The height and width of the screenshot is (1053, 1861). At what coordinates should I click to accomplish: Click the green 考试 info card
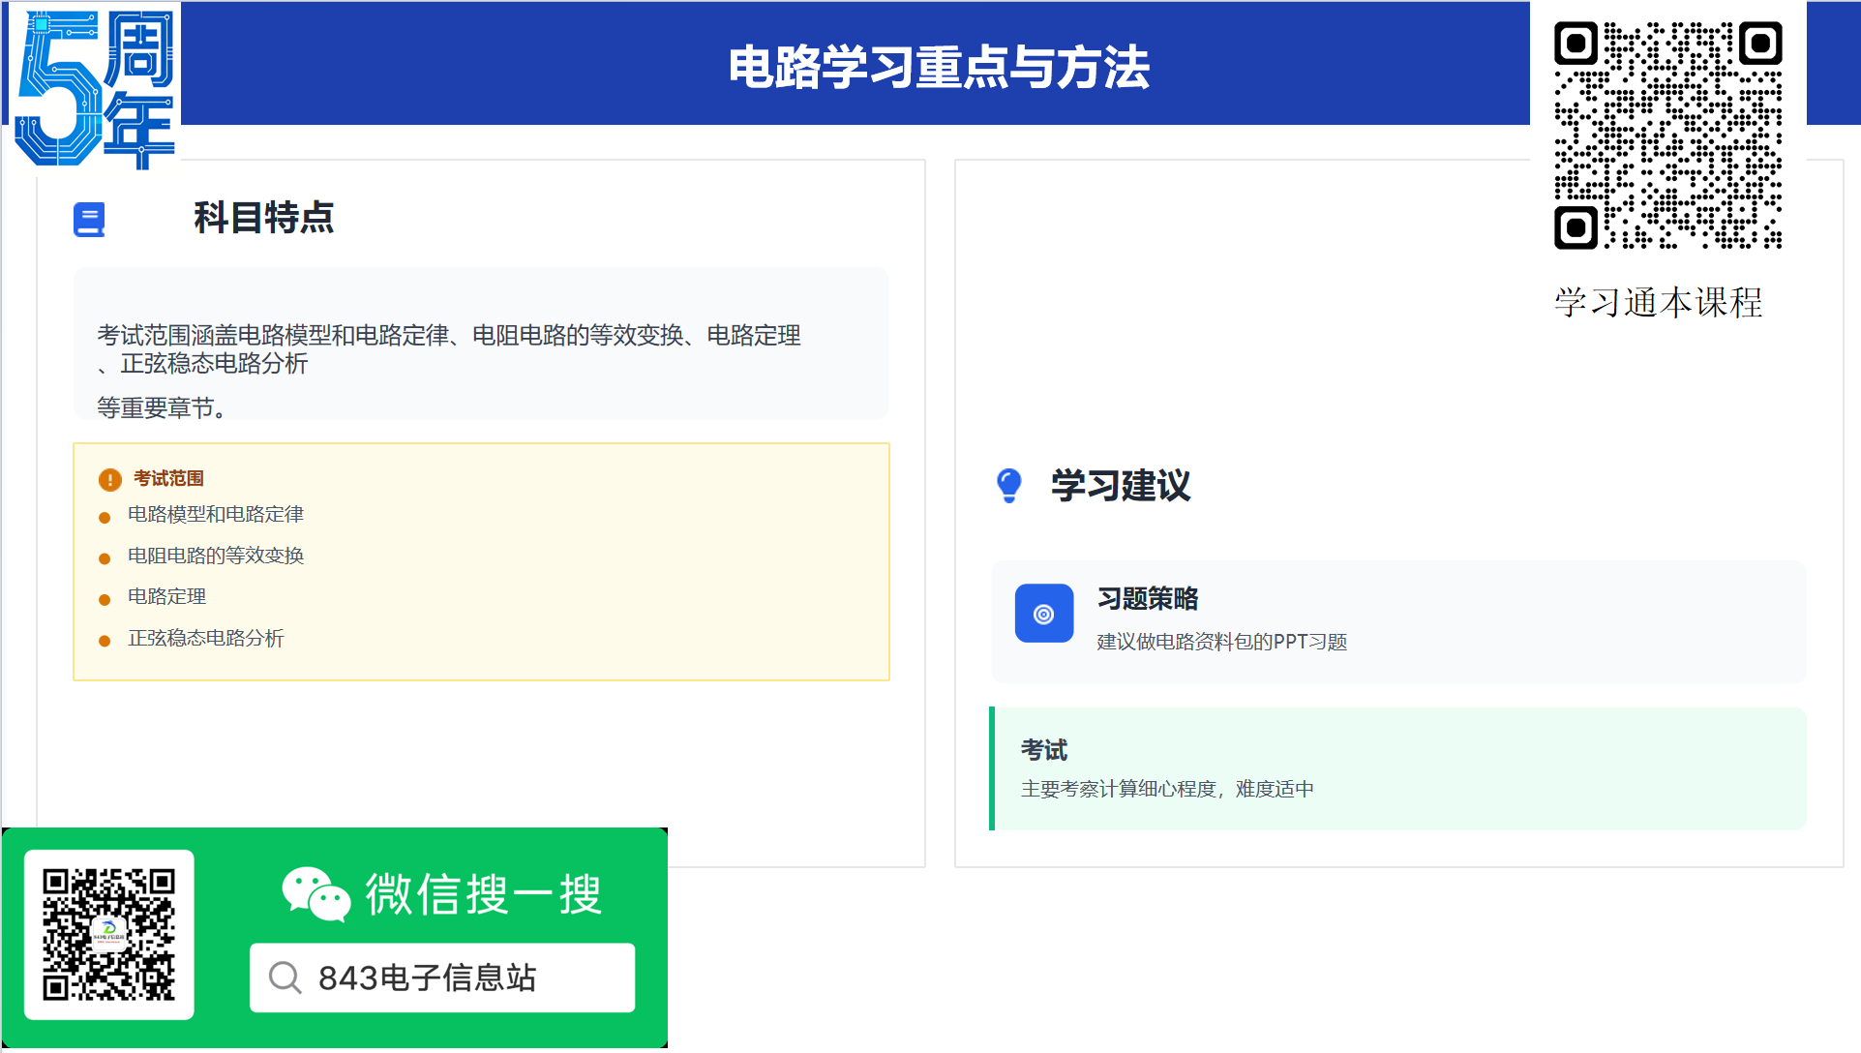(1397, 768)
